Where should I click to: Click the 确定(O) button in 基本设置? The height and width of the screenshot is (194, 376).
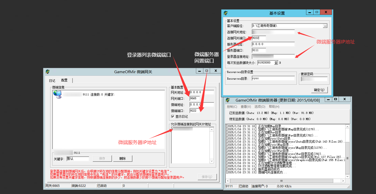point(319,90)
